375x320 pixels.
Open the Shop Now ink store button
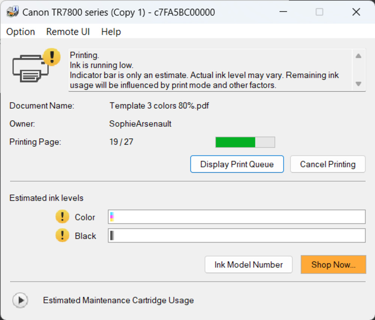(x=333, y=265)
